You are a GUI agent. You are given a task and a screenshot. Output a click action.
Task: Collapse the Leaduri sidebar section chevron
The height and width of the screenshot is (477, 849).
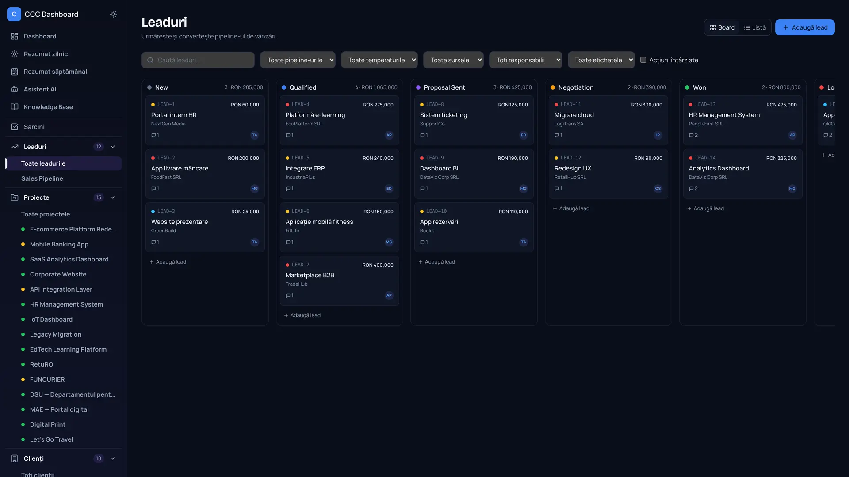[113, 147]
